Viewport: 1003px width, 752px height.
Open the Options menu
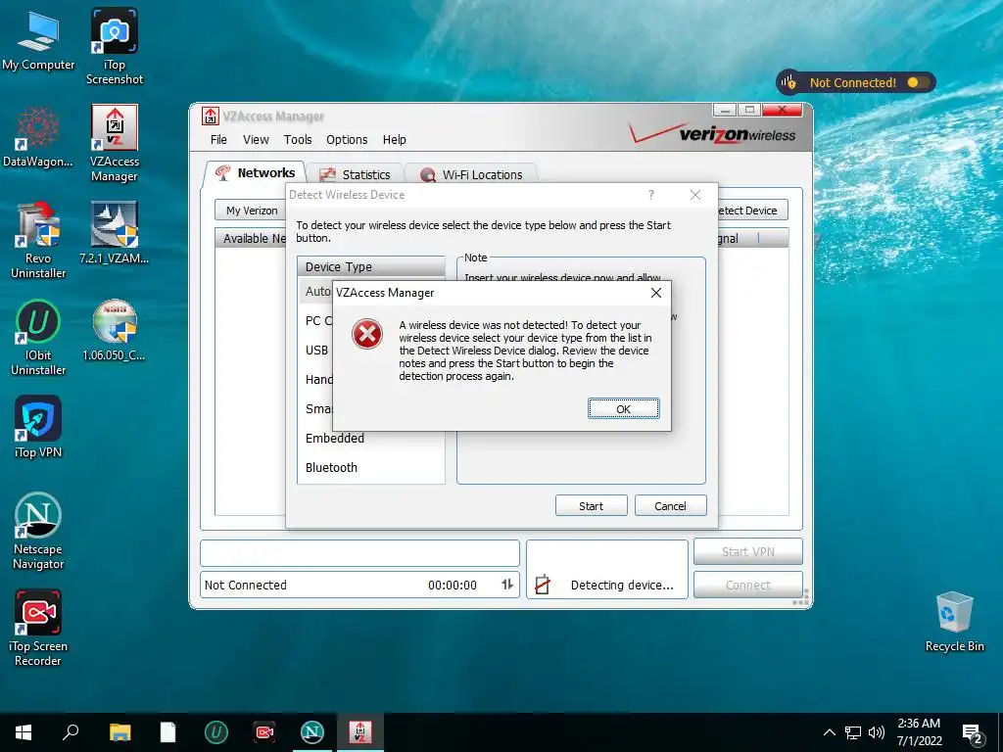coord(347,139)
